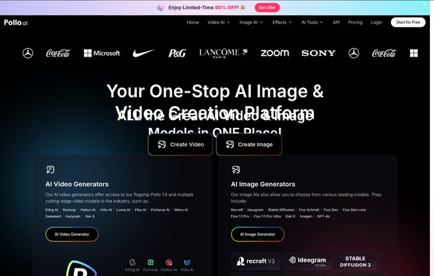Open the API nav item
The width and height of the screenshot is (434, 276).
click(x=337, y=23)
